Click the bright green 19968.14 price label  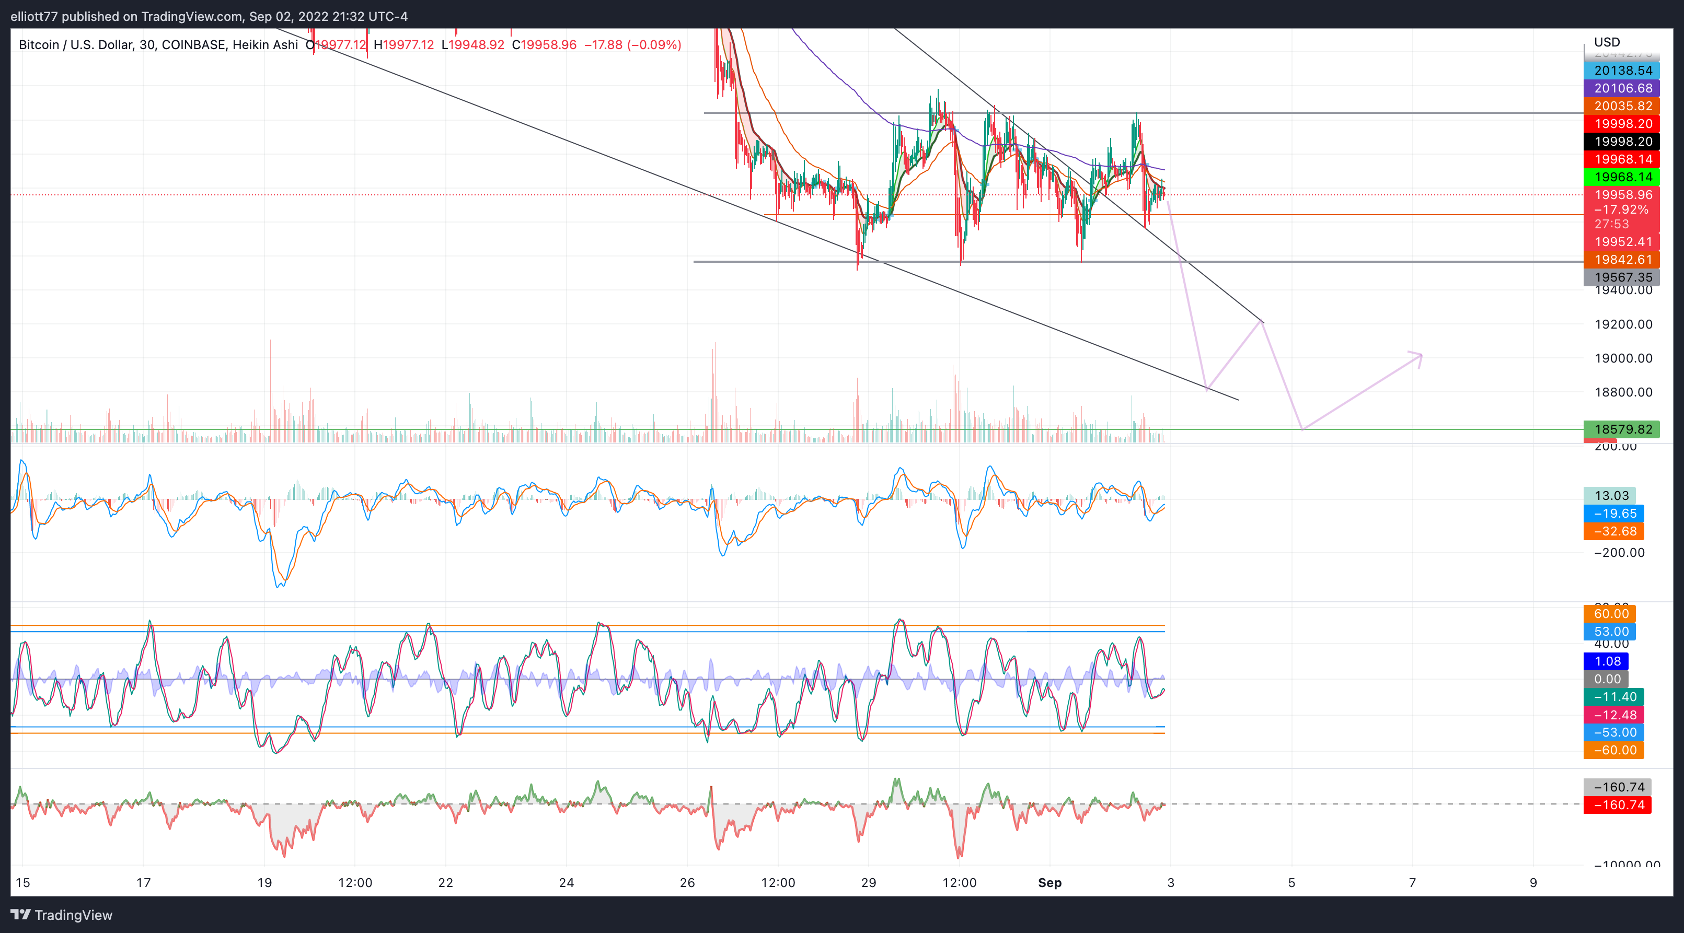click(1621, 177)
